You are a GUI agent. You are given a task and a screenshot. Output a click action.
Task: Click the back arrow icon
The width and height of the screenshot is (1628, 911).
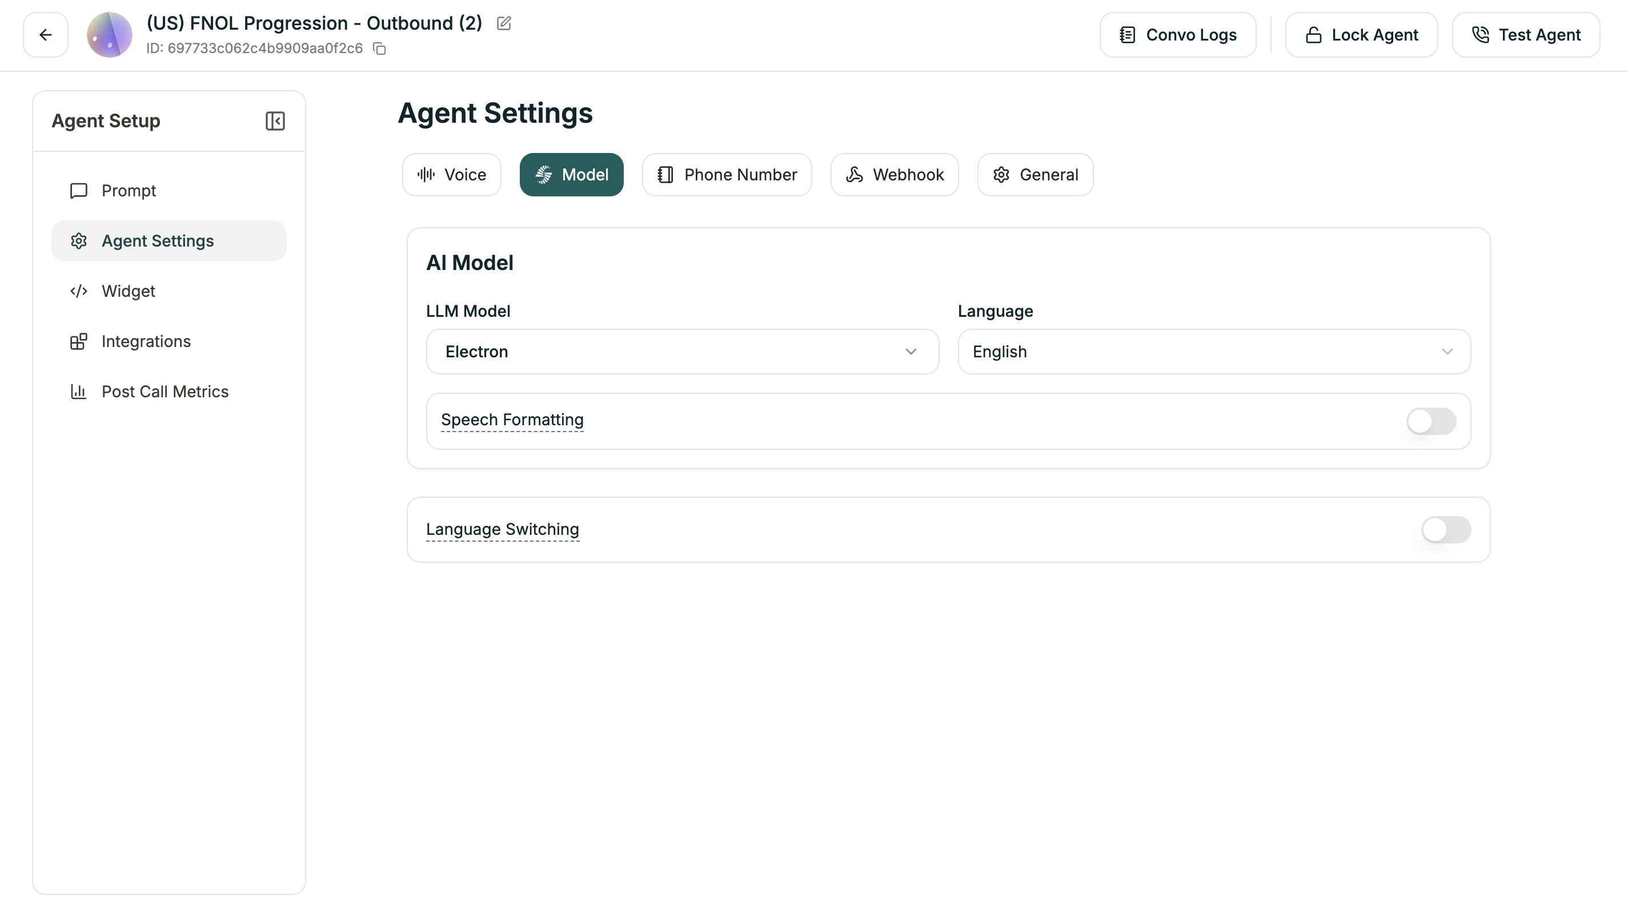point(46,35)
